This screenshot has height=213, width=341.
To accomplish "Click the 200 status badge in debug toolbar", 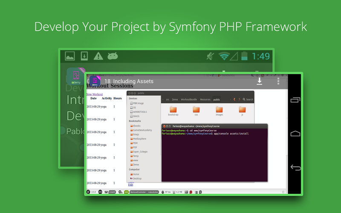I will coord(126,192).
